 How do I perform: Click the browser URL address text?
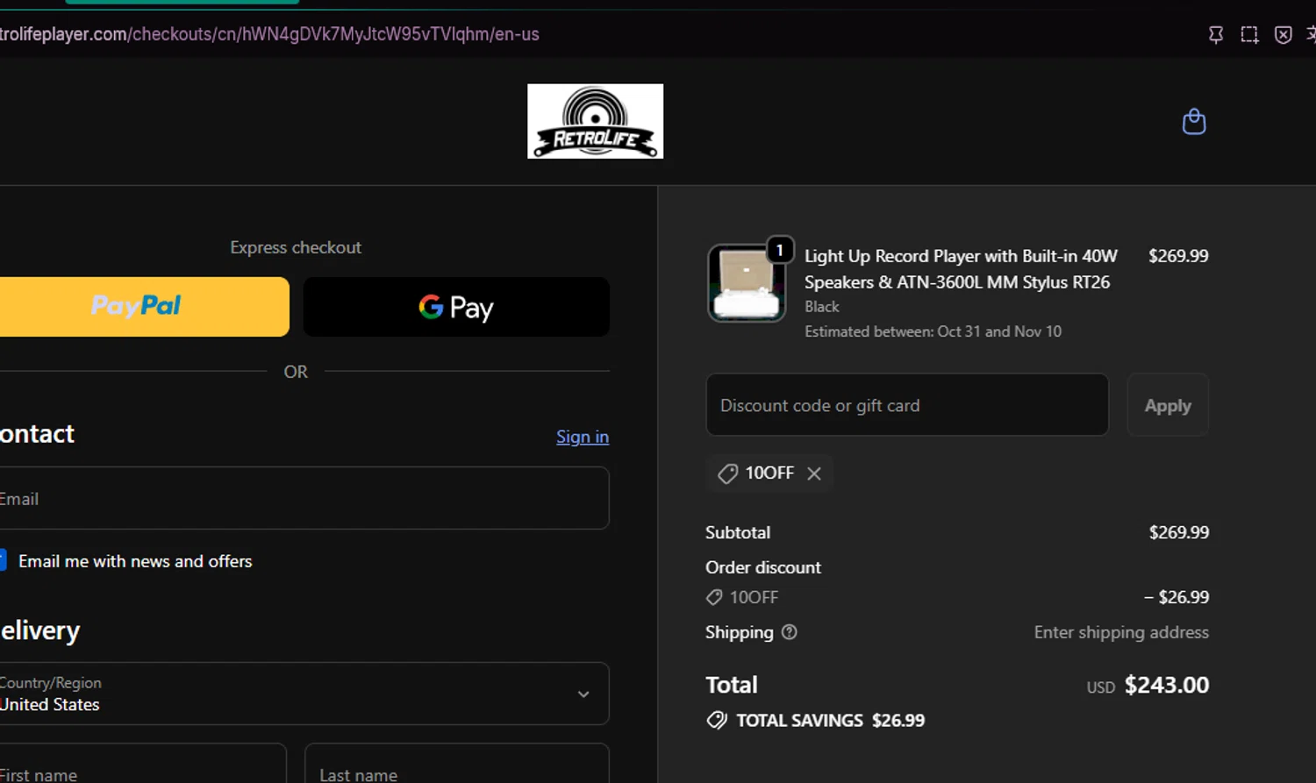(269, 34)
